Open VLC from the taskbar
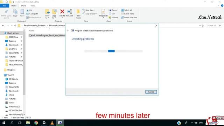Viewport: 224px width, 126px height. click(x=52, y=123)
